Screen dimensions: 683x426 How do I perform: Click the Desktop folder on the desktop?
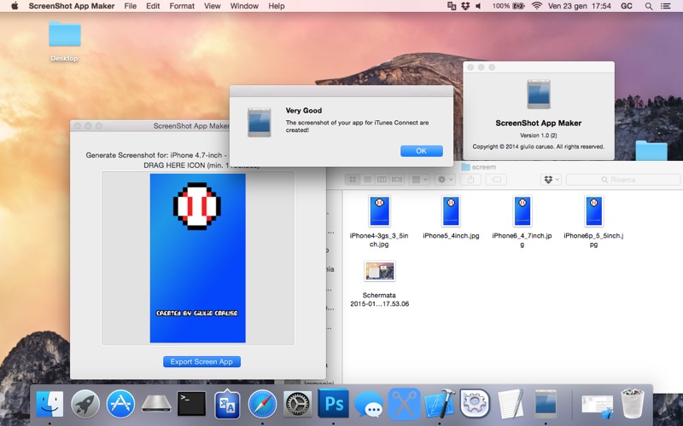tap(65, 35)
